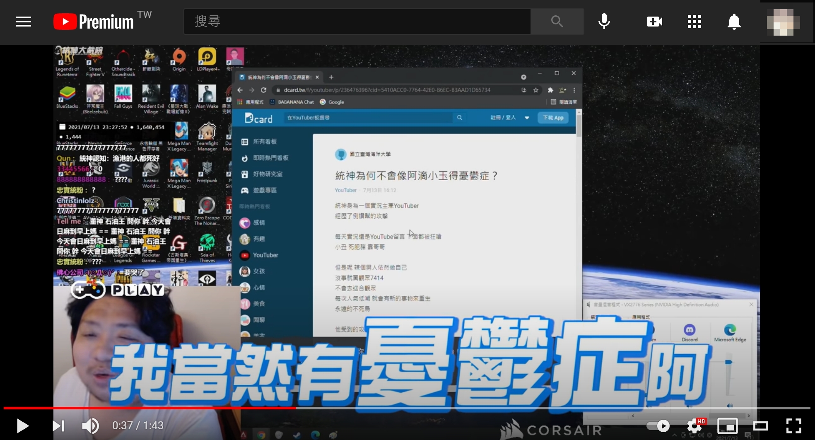Open the Frostpunk desktop shortcut
Viewport: 815px width, 440px height.
coord(207,172)
